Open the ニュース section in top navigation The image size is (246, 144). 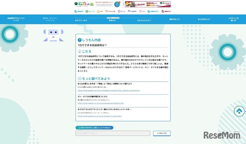[x=90, y=11]
